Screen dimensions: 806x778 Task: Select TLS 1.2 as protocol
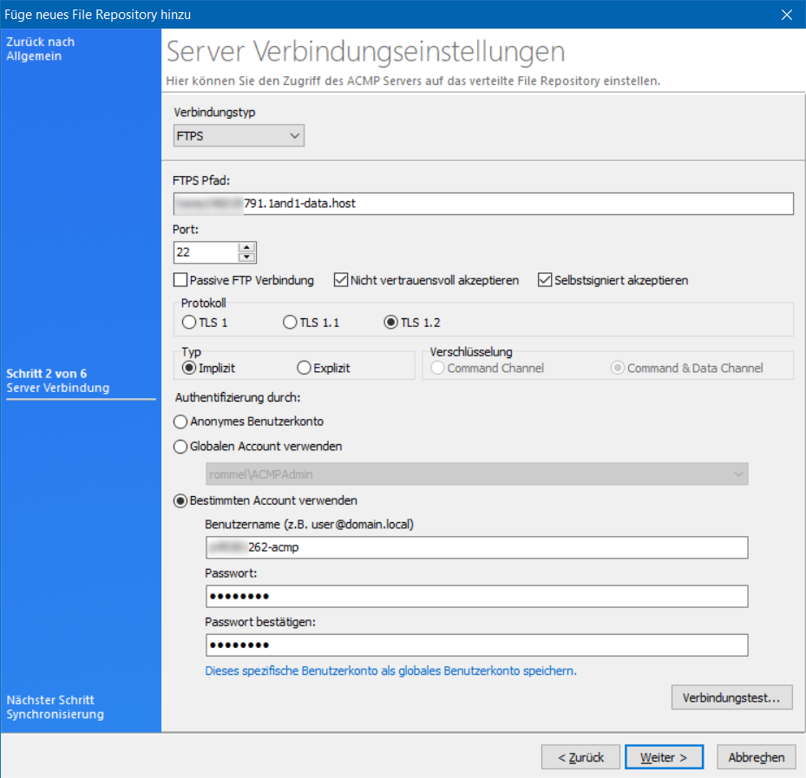click(x=390, y=322)
